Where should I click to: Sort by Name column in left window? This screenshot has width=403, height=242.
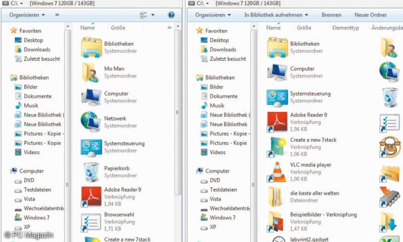[88, 28]
